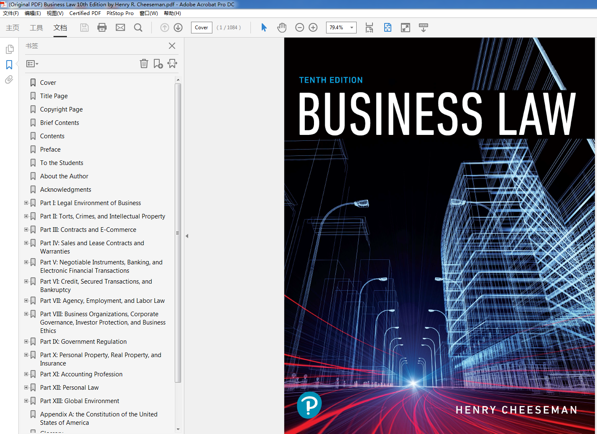Expand Part V: Negotiable Instruments bookmark

26,262
